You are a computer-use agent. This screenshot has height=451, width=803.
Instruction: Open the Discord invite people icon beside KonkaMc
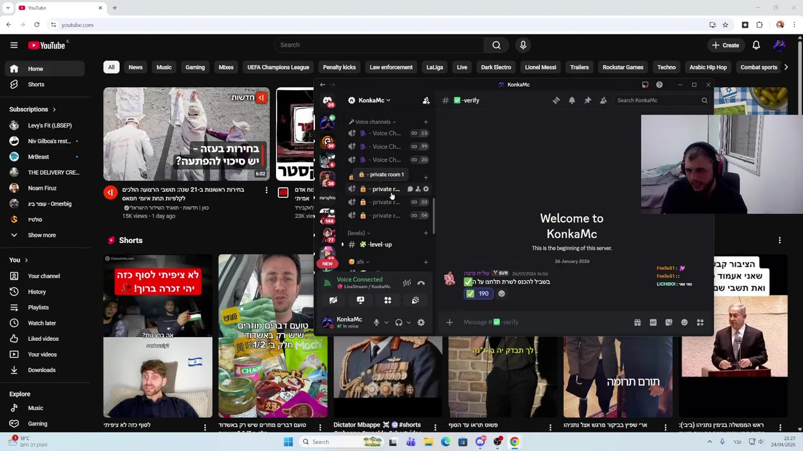coord(426,100)
